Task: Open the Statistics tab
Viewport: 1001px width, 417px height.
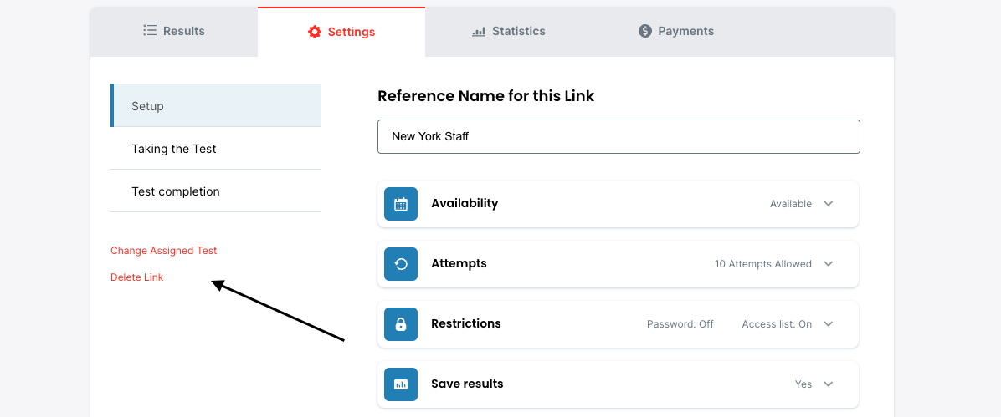Action: 509,31
